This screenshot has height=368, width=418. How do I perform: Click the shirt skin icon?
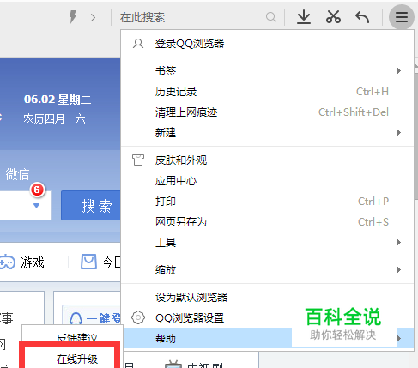click(138, 160)
